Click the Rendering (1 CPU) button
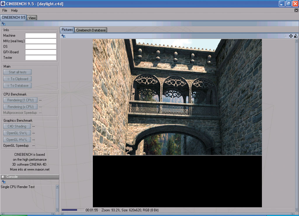This screenshot has height=216, width=299. click(20, 100)
